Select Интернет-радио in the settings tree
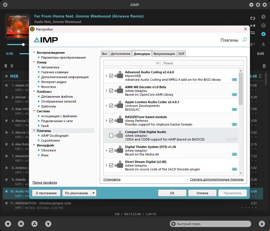The image size is (270, 231). pyautogui.click(x=54, y=82)
